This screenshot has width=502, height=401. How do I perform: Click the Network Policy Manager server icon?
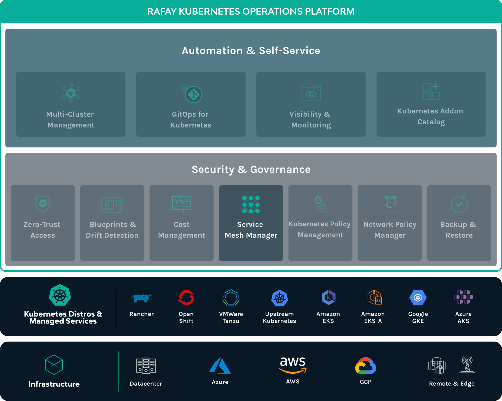click(x=390, y=204)
